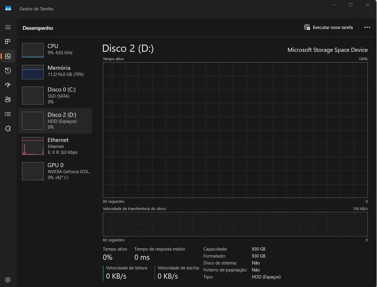The width and height of the screenshot is (377, 287).
Task: Open Task Manager settings gear
Action: pos(8,280)
